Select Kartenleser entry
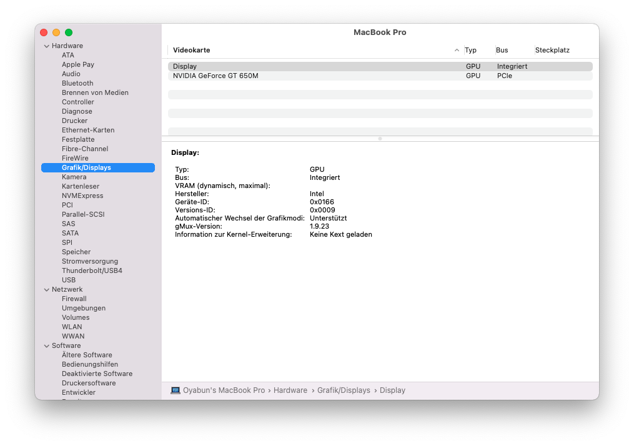Viewport: 634px width, 446px height. [x=81, y=186]
